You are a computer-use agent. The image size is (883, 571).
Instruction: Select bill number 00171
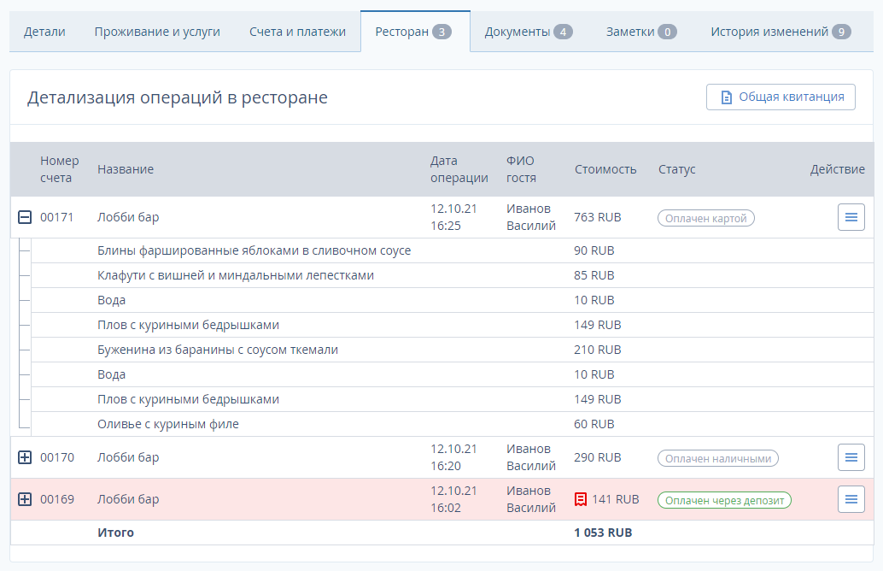pos(57,217)
